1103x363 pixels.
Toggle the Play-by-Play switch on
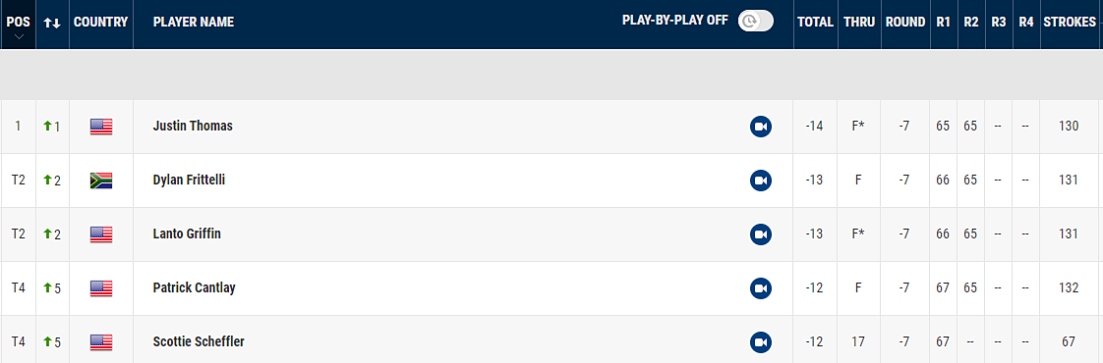[756, 21]
